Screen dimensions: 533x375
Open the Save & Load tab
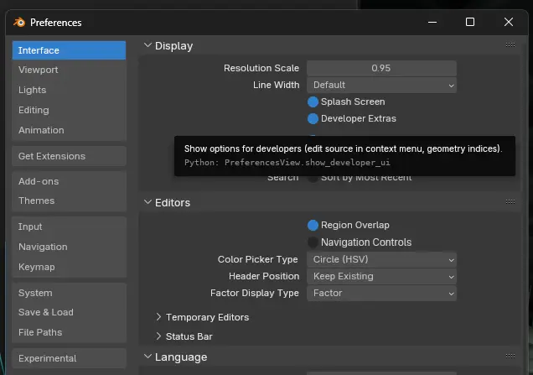point(69,312)
